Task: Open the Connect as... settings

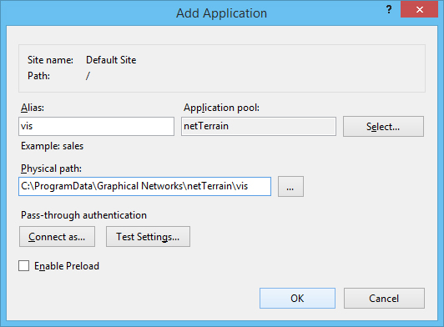Action: [x=57, y=236]
